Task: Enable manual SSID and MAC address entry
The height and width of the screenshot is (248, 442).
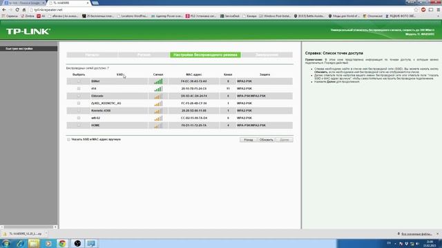Action: (x=68, y=139)
